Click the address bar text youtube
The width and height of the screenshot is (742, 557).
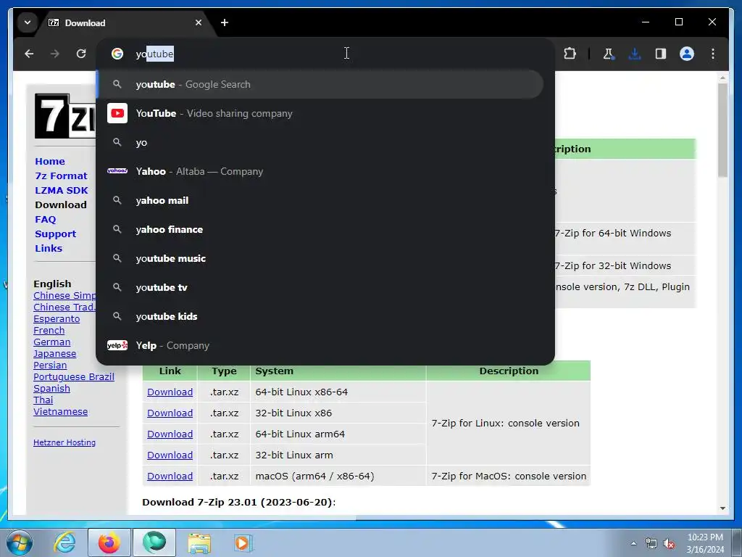tap(155, 54)
